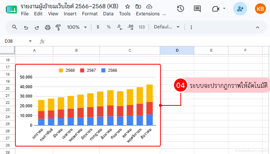
Task: Open the Edit menu
Action: point(38,14)
